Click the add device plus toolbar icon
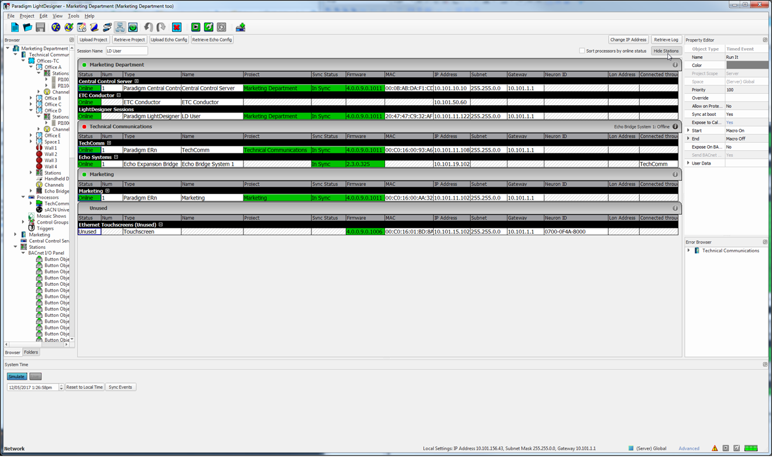The height and width of the screenshot is (459, 772). click(240, 27)
